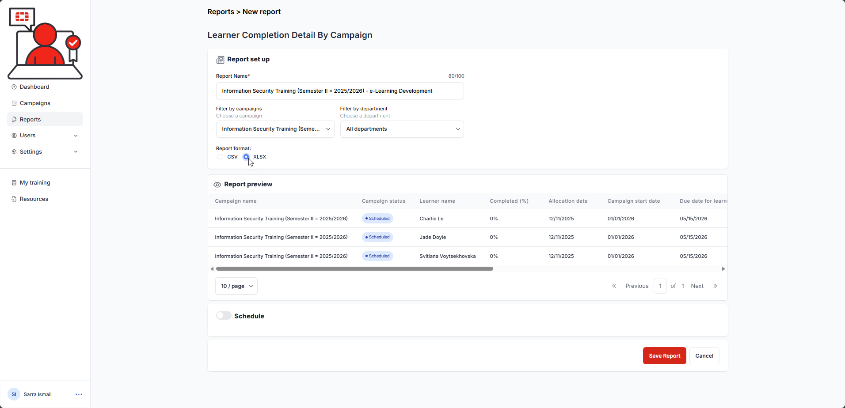The width and height of the screenshot is (845, 408).
Task: Click the SI user avatar
Action: click(14, 394)
